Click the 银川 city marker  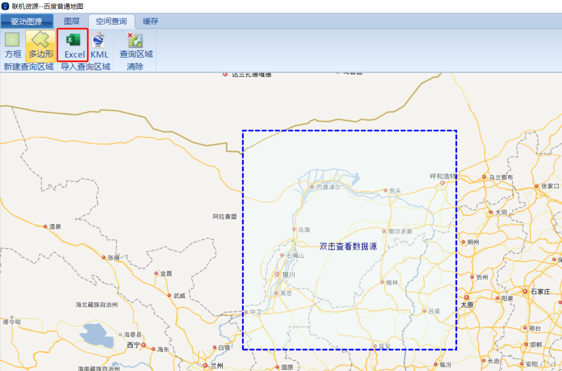tap(277, 274)
